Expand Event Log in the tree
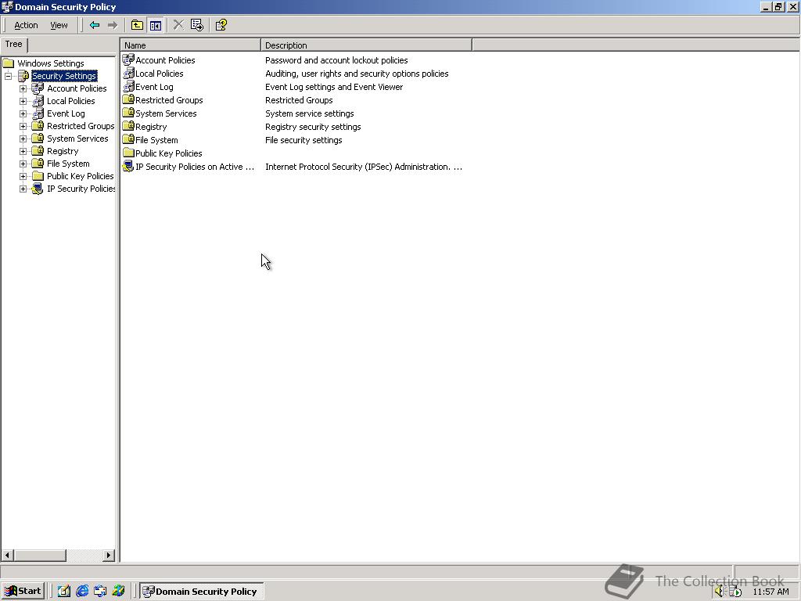 (23, 113)
